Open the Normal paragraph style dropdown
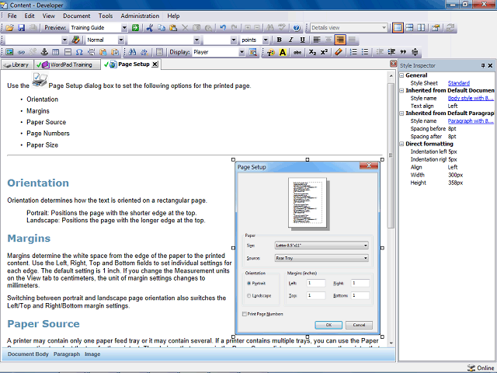Viewport: 497px width, 373px height. [x=121, y=40]
